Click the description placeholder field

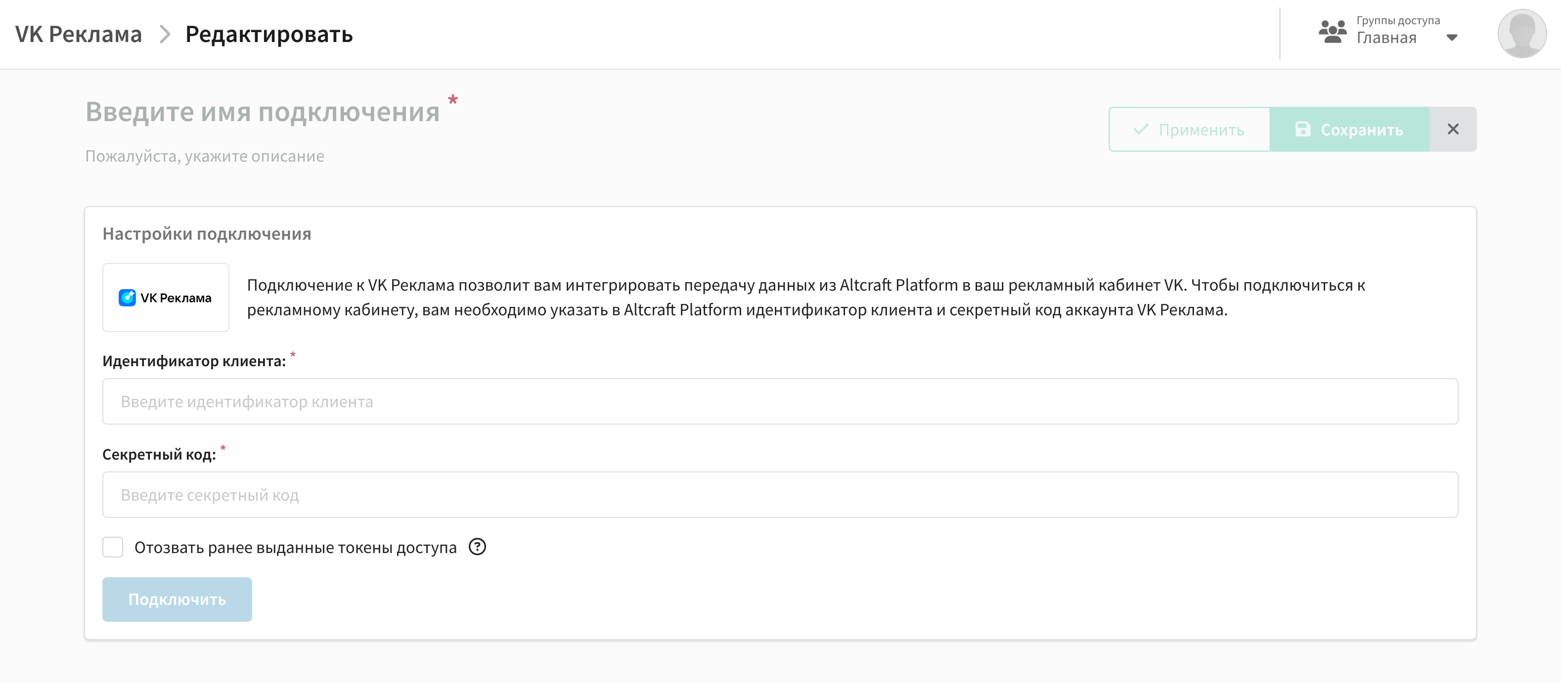click(x=205, y=156)
